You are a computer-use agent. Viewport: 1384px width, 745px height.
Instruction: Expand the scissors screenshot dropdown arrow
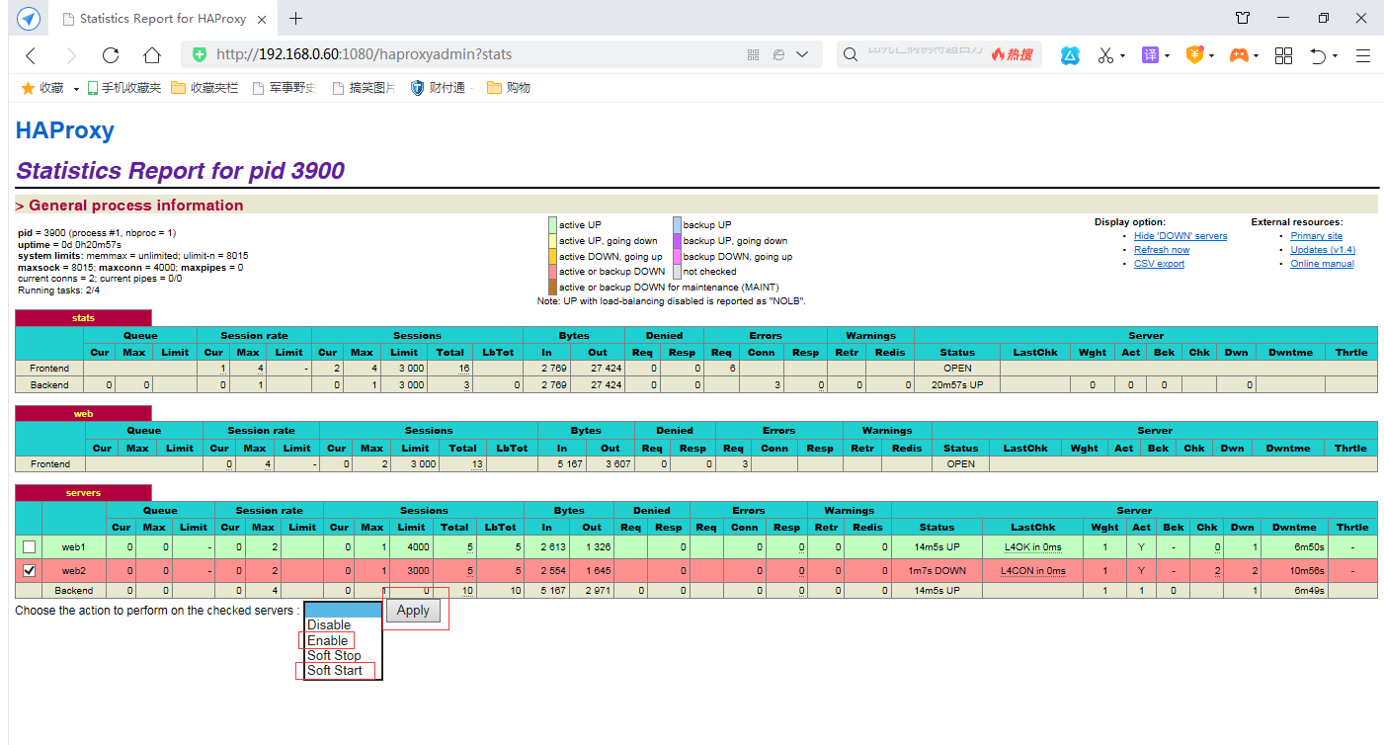(x=1122, y=56)
